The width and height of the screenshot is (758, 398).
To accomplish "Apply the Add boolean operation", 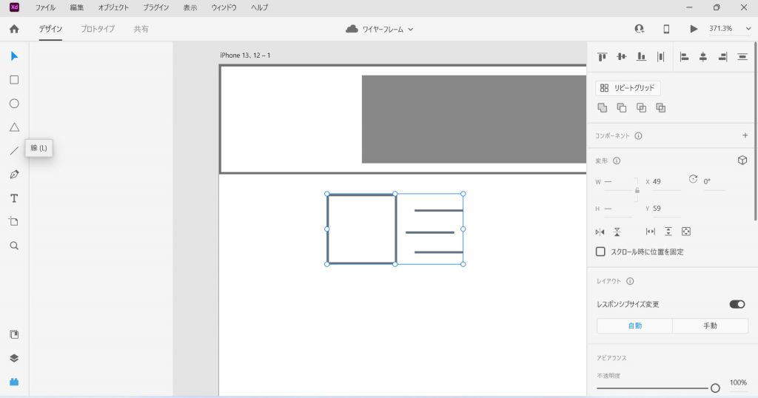I will 603,108.
